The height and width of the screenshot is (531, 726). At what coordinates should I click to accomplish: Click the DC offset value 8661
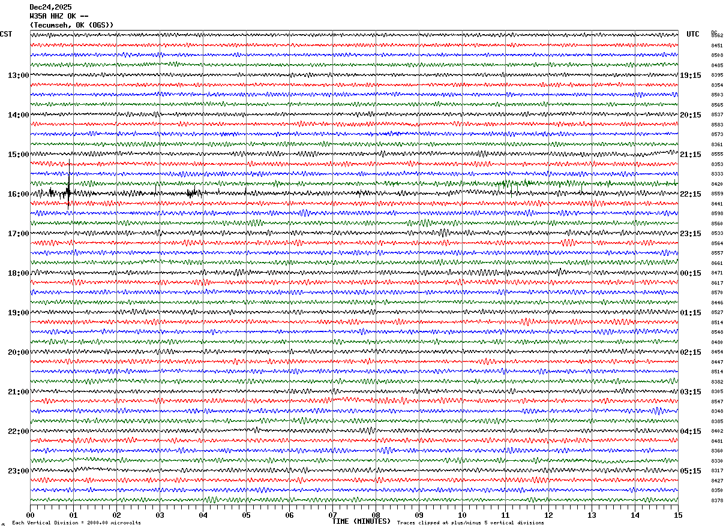(717, 264)
